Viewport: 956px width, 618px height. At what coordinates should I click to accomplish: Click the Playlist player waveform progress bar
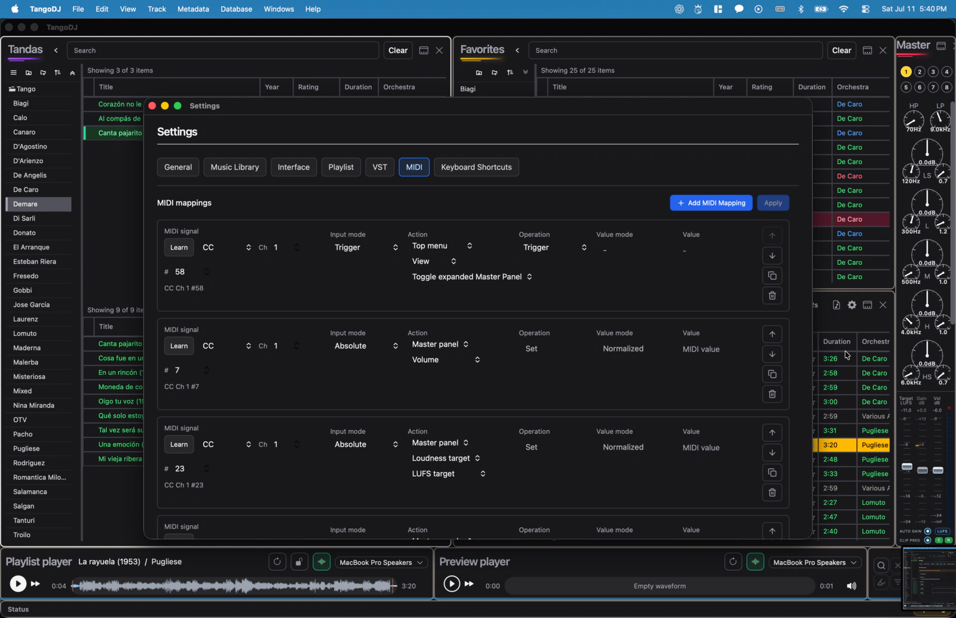[x=233, y=586]
